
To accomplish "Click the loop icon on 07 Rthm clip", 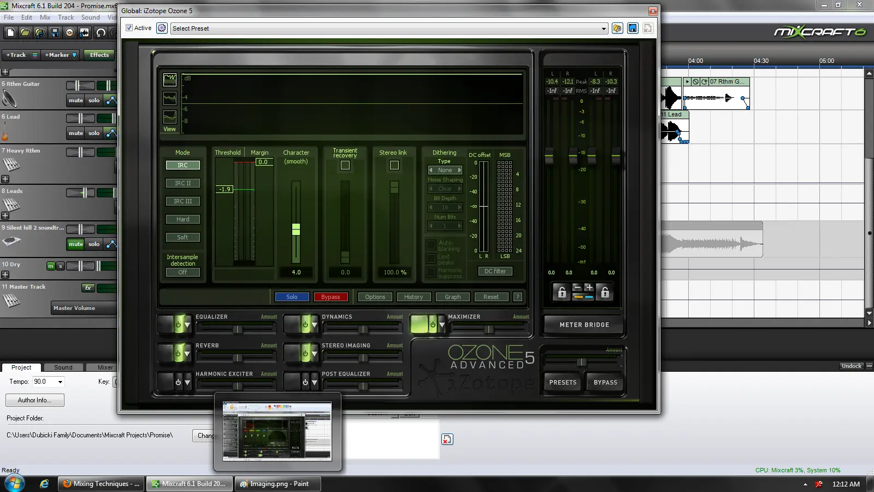I will [x=705, y=81].
